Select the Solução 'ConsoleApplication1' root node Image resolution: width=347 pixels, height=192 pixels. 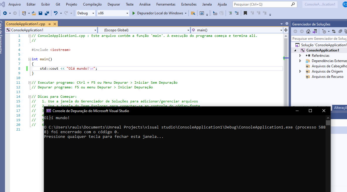(324, 45)
